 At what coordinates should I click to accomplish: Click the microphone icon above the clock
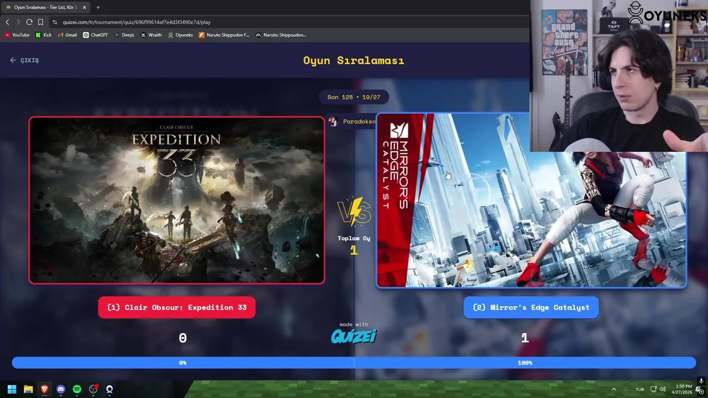click(701, 381)
